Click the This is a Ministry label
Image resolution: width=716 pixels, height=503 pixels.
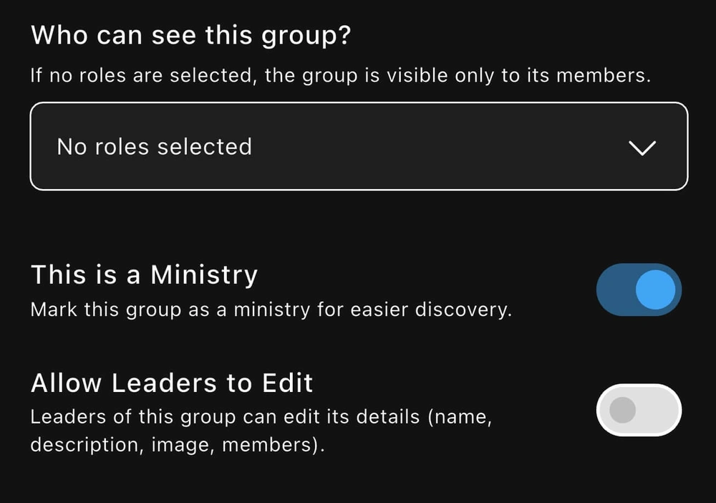tap(144, 274)
